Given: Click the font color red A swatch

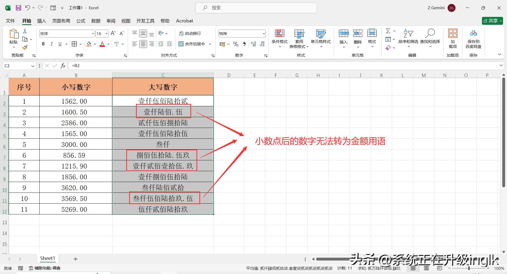Looking at the screenshot, I should (x=102, y=44).
